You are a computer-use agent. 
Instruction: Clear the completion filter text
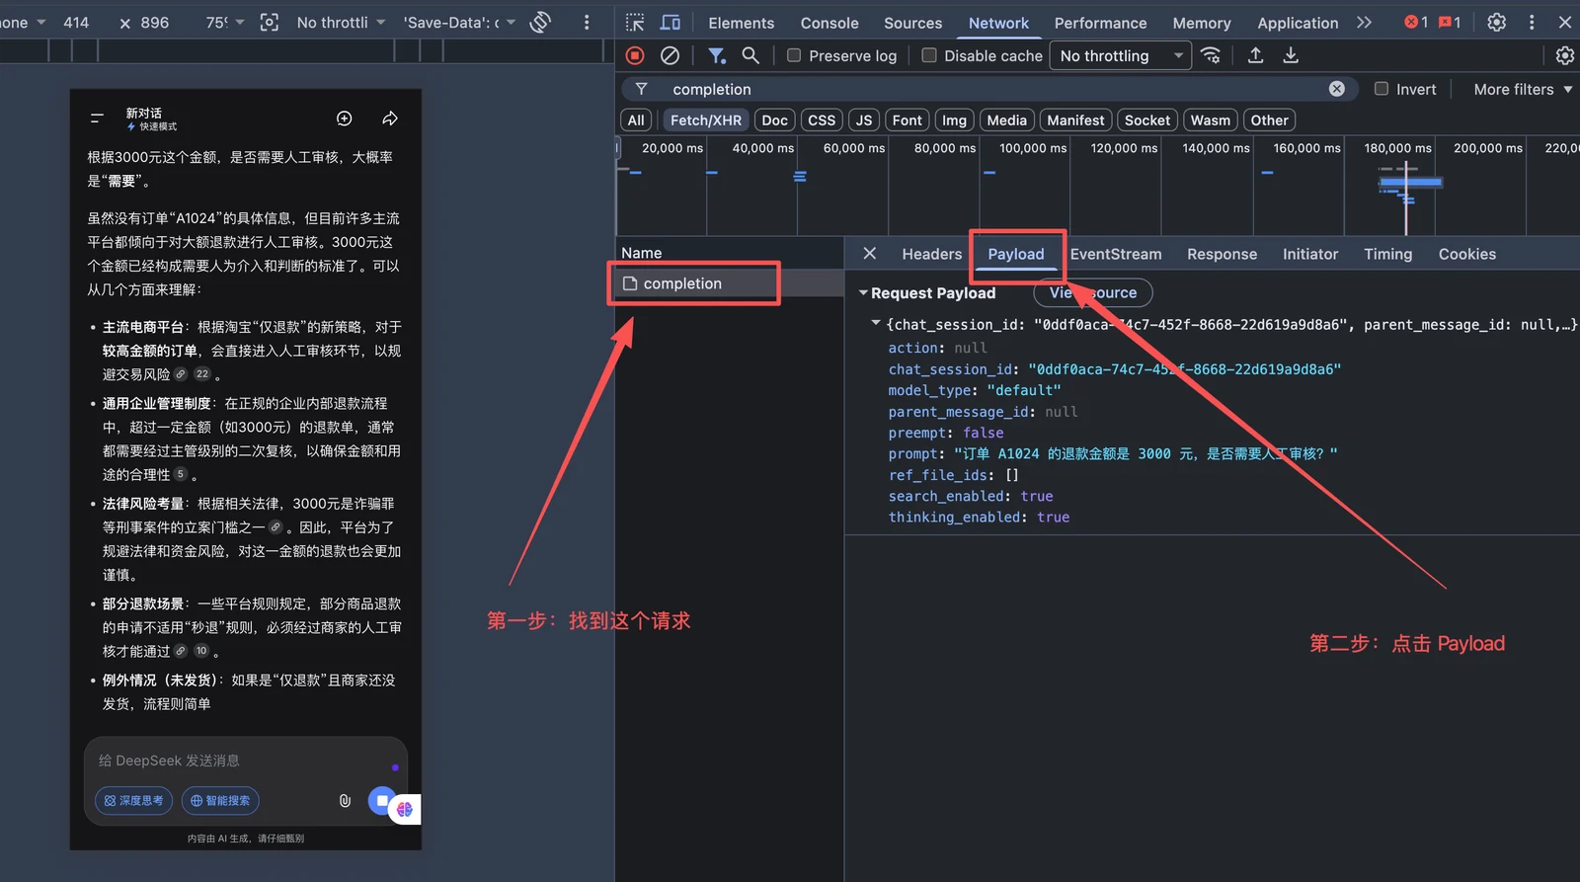click(x=1336, y=89)
